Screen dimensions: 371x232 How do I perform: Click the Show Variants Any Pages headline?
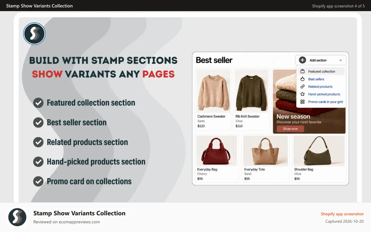tap(103, 74)
